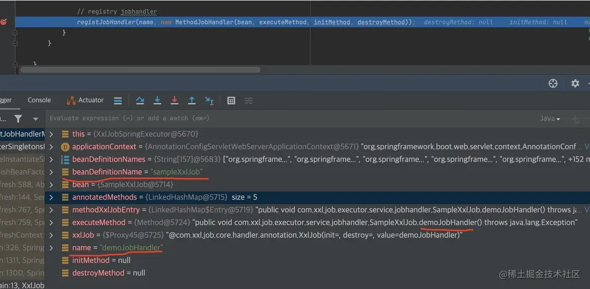Select the 'fresh:767, Spr' stack frame

[x=22, y=210]
